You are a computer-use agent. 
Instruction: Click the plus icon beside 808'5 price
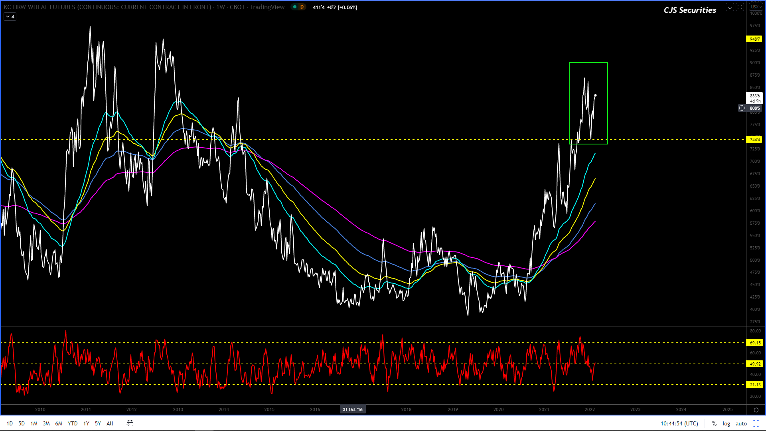coord(742,108)
